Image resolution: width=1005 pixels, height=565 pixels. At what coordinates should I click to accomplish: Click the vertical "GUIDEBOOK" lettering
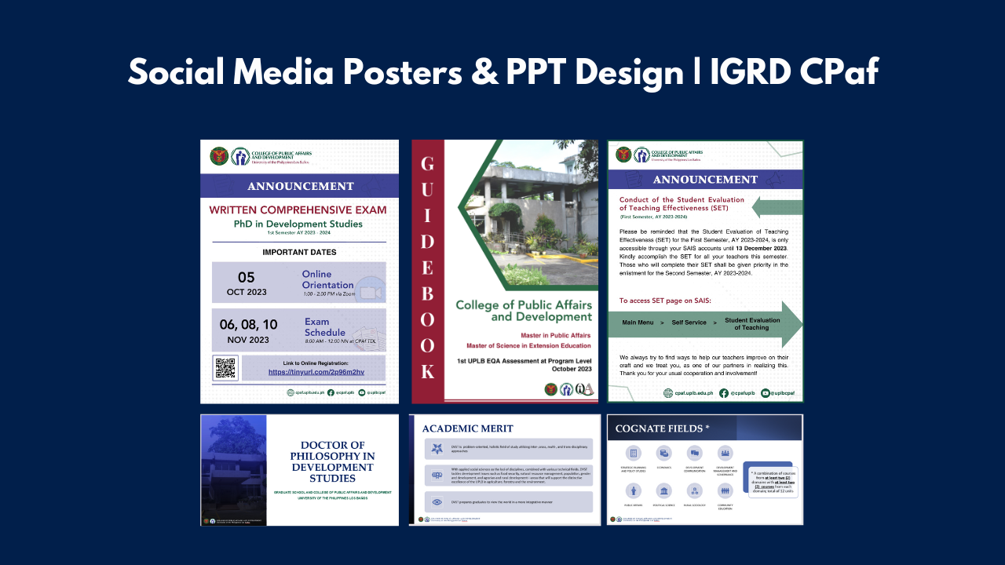click(428, 268)
